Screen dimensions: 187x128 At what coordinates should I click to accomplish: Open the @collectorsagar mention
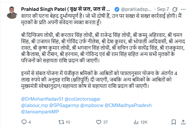point(83,99)
